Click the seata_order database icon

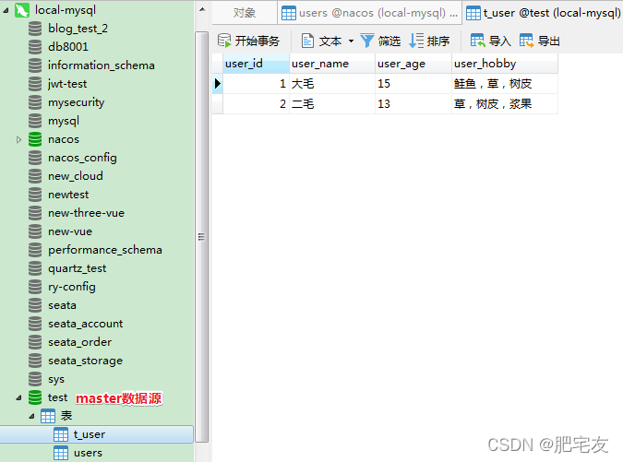pos(35,342)
